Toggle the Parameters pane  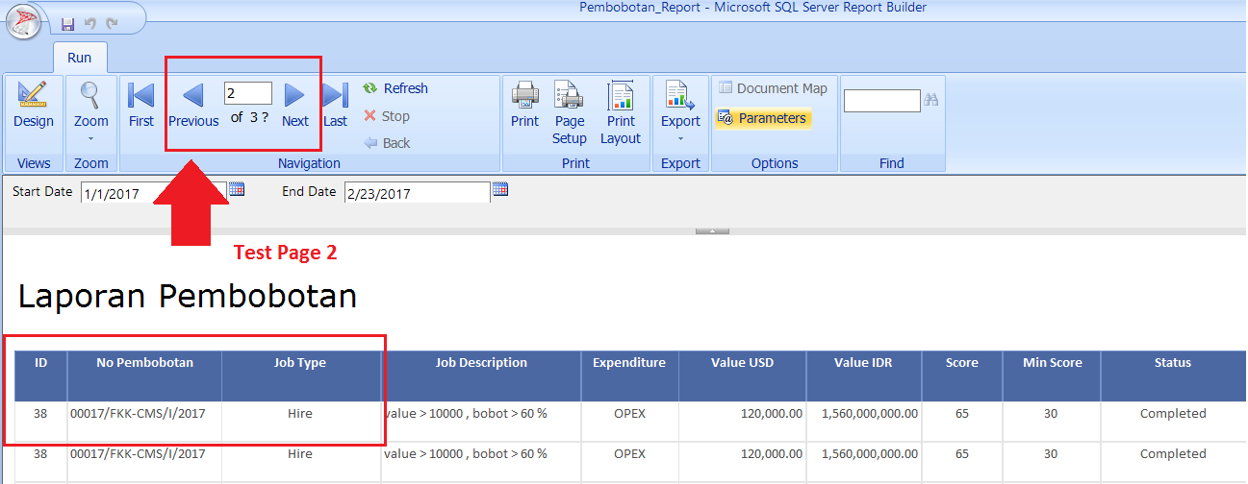tap(763, 118)
